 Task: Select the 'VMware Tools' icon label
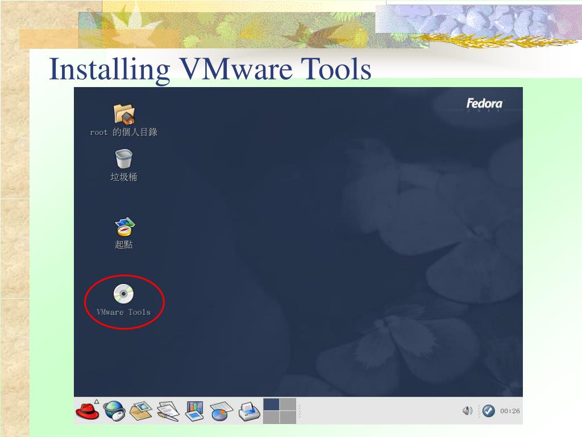pyautogui.click(x=123, y=312)
